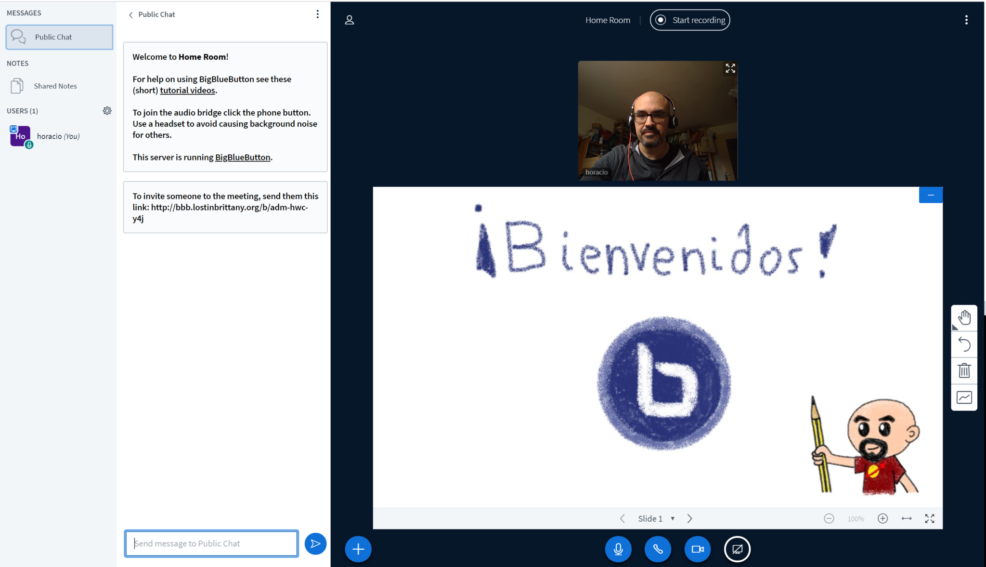Select the hand pan tool on whiteboard
This screenshot has width=986, height=567.
(x=964, y=317)
